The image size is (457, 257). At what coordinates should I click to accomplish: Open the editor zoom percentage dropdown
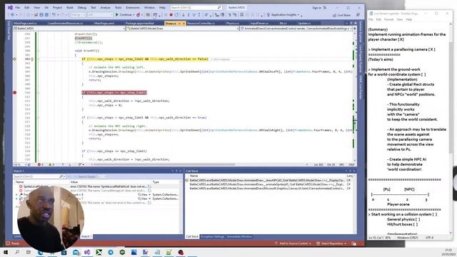tap(20, 165)
